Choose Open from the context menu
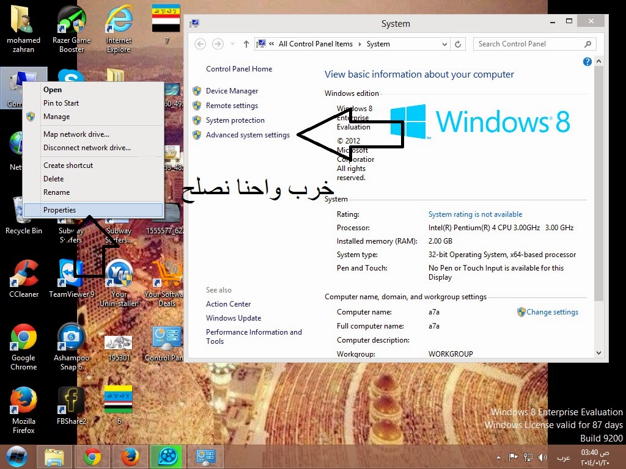Image resolution: width=626 pixels, height=469 pixels. click(93, 90)
